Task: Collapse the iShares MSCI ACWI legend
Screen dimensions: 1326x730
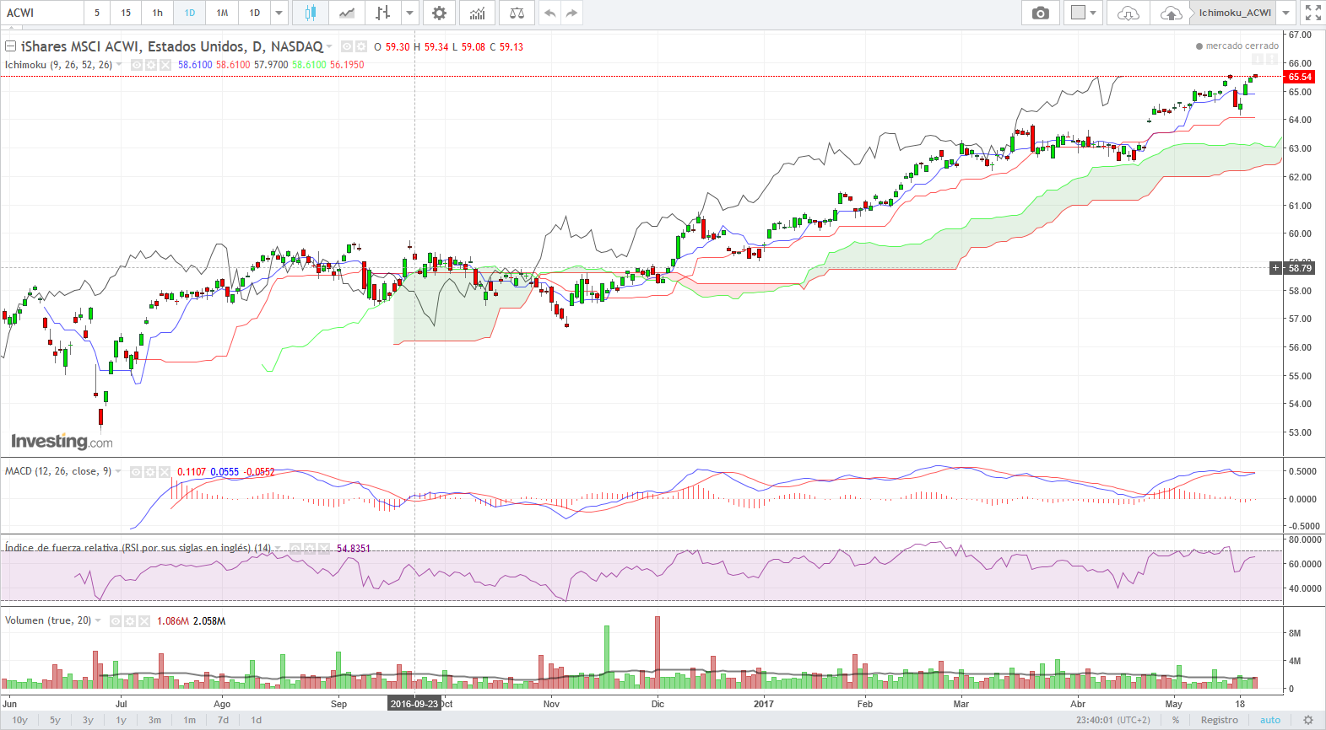Action: 11,46
